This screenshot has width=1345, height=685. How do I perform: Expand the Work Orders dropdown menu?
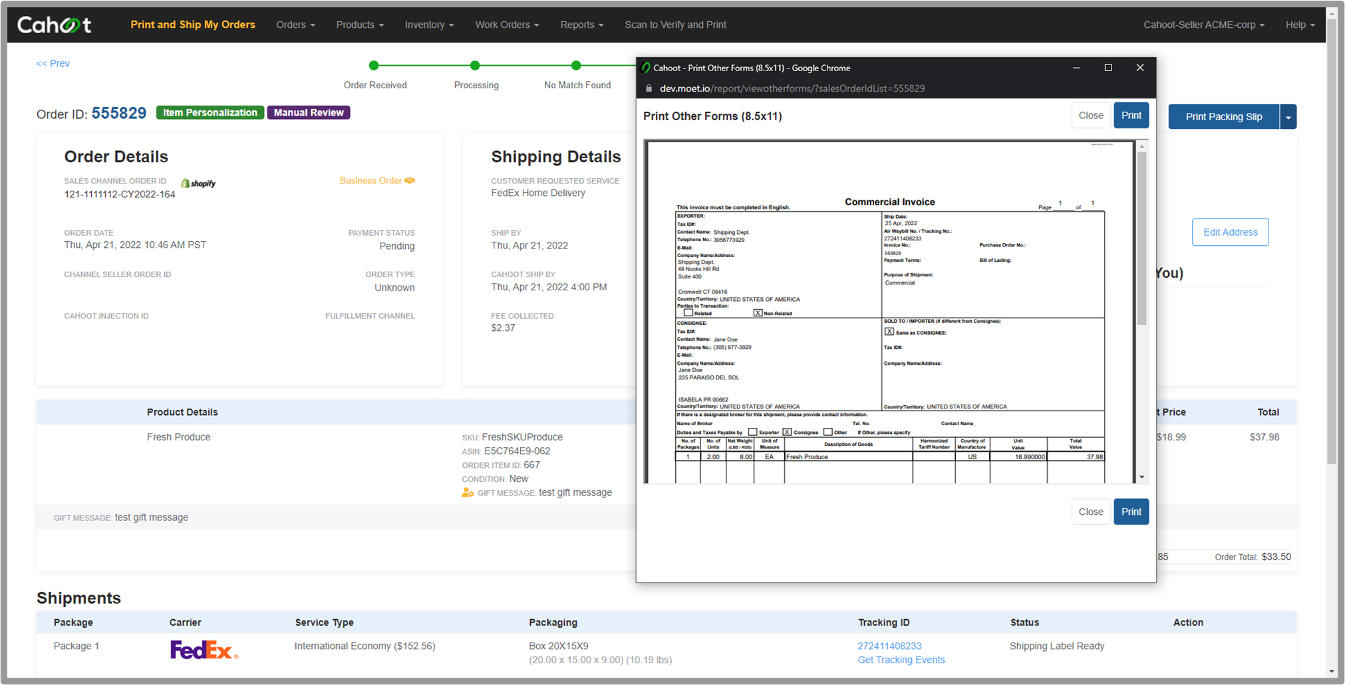(x=507, y=25)
